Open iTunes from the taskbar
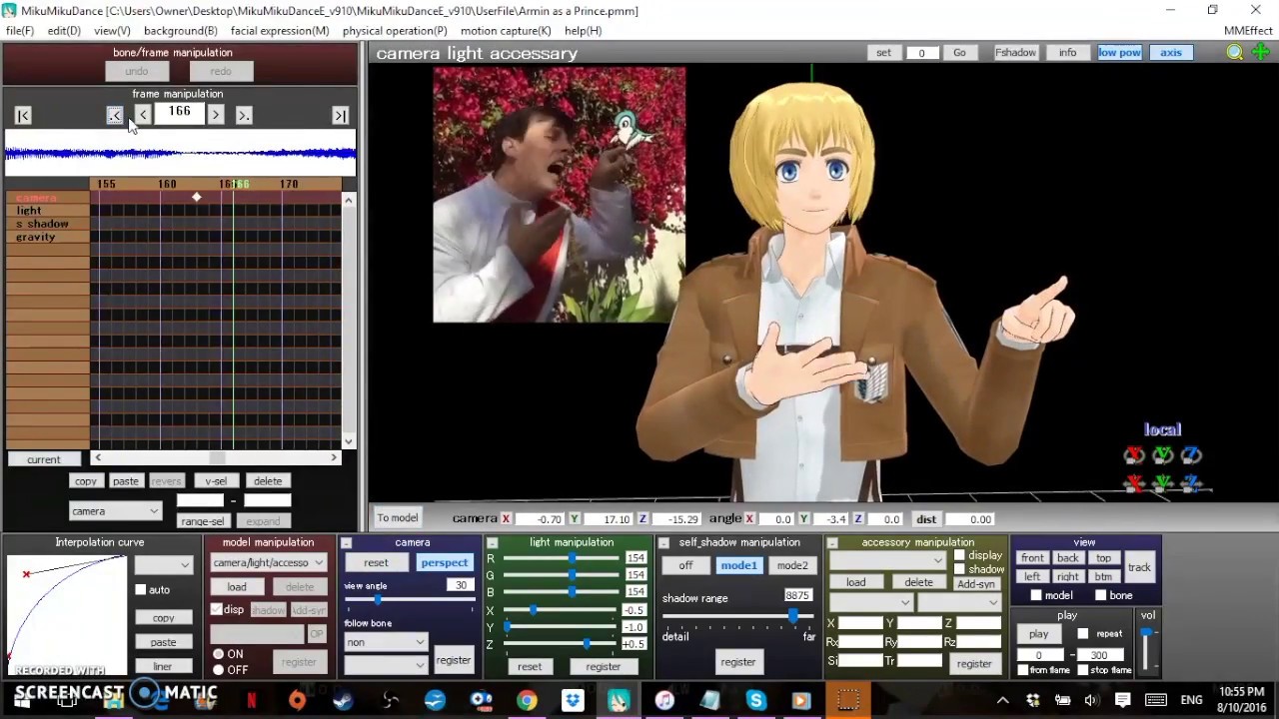The width and height of the screenshot is (1279, 719). (664, 700)
